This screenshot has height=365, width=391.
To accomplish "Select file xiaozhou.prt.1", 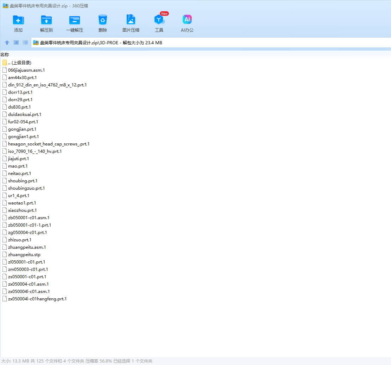I will click(x=20, y=210).
